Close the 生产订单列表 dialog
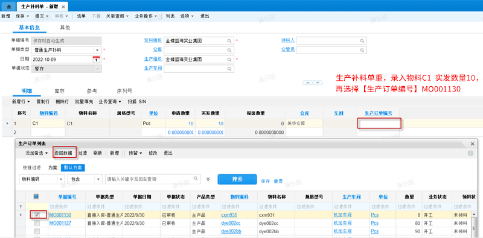Screen dimensions: 483x238 (473, 143)
